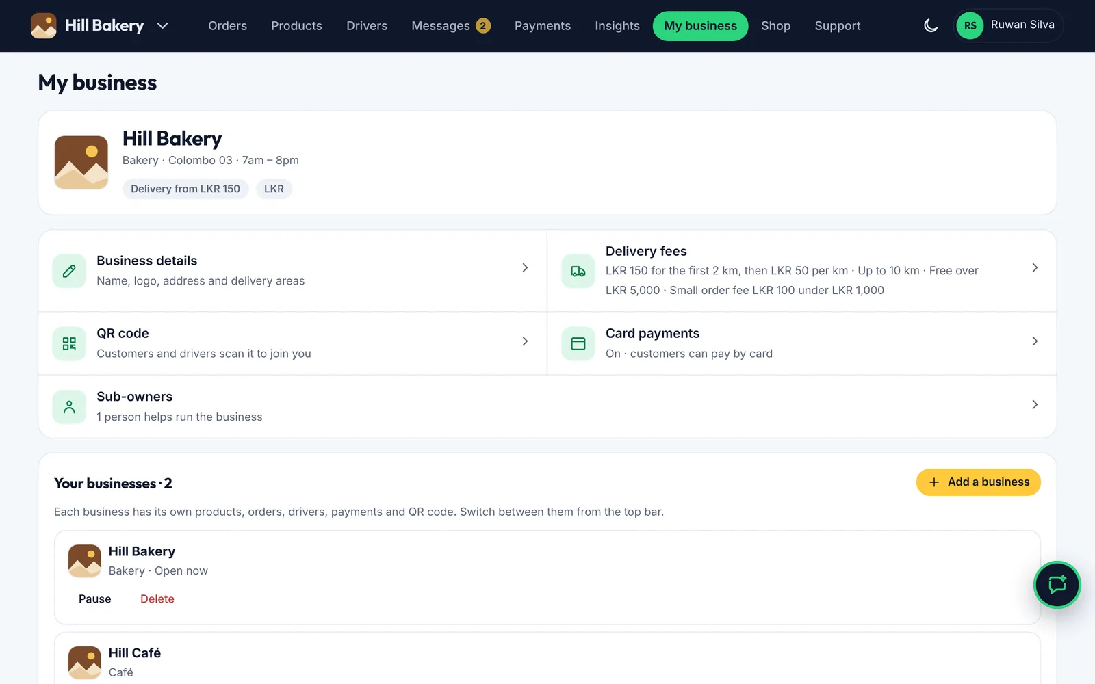Open the QR code row chevron
The width and height of the screenshot is (1095, 684).
(525, 341)
